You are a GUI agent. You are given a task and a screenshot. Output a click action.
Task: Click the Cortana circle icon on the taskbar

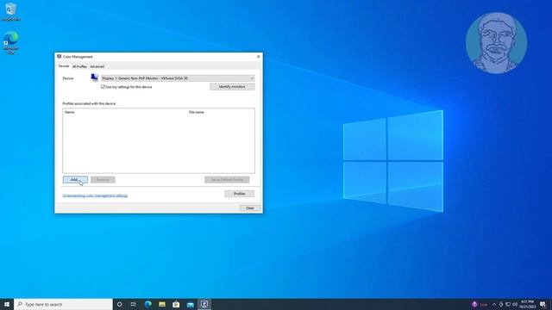pos(119,304)
